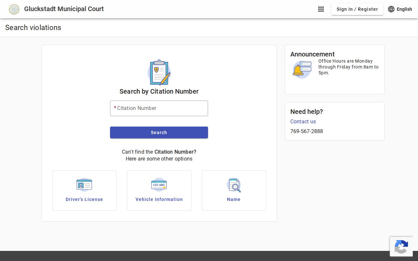Click the Announcement heading

pos(313,54)
